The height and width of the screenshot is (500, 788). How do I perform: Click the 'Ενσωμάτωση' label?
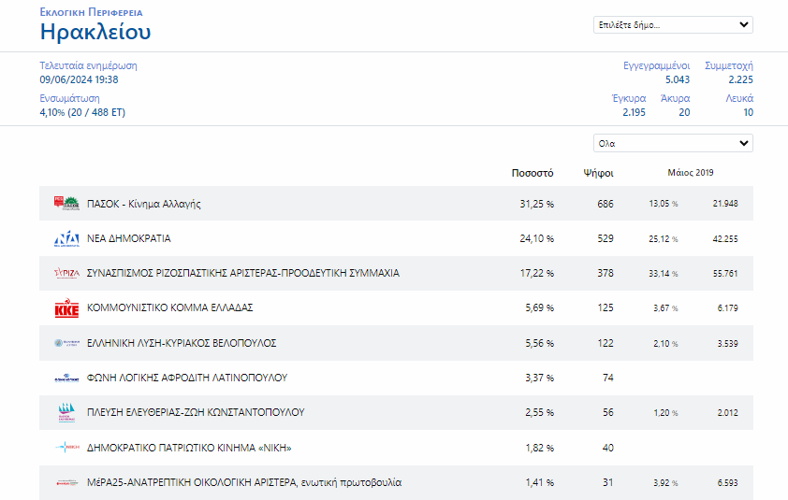[69, 98]
